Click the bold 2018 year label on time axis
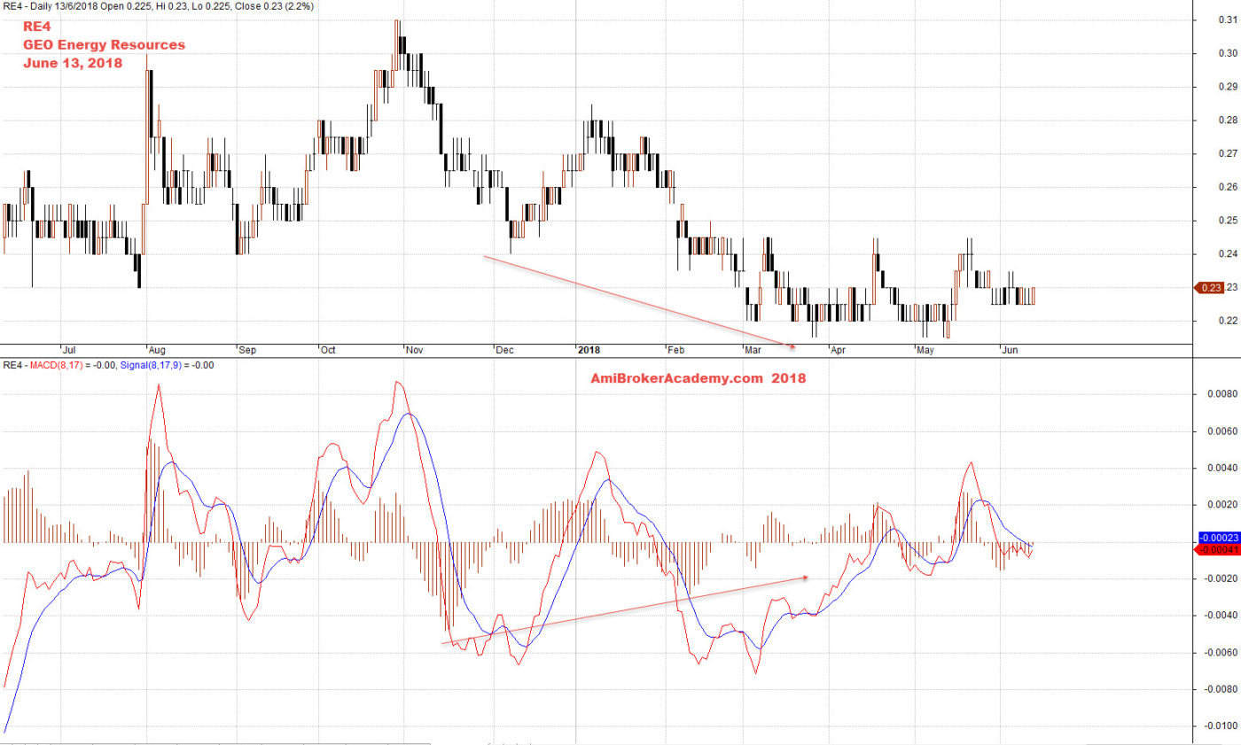The height and width of the screenshot is (745, 1241). tap(590, 350)
